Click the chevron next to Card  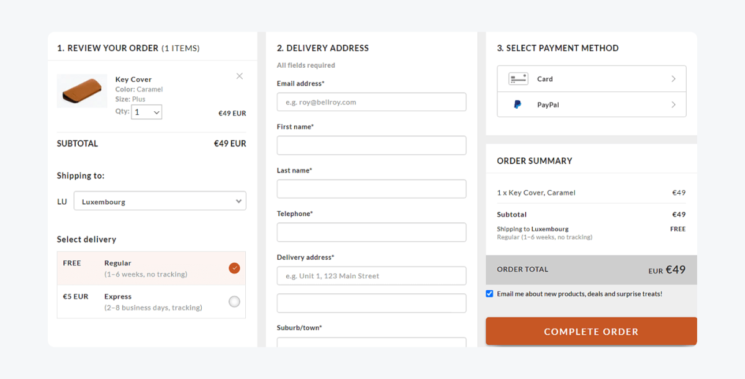673,78
